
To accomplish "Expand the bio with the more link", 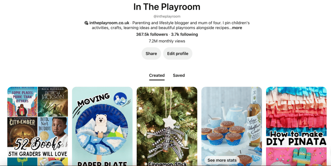I will (x=237, y=28).
